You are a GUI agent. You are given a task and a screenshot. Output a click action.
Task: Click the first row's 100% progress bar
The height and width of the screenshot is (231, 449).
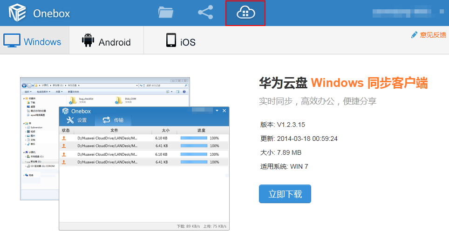pyautogui.click(x=194, y=138)
